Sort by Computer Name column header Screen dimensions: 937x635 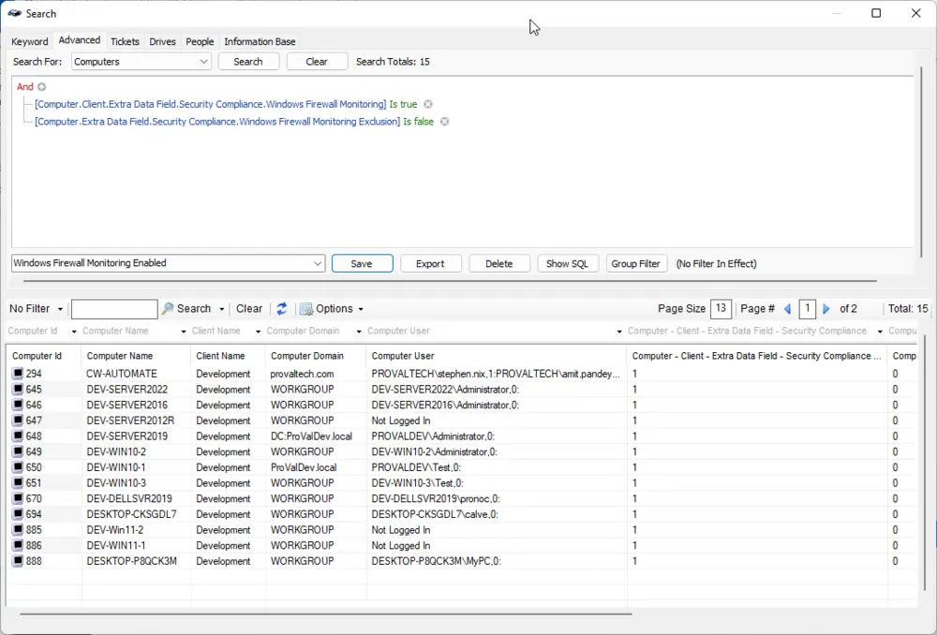136,356
